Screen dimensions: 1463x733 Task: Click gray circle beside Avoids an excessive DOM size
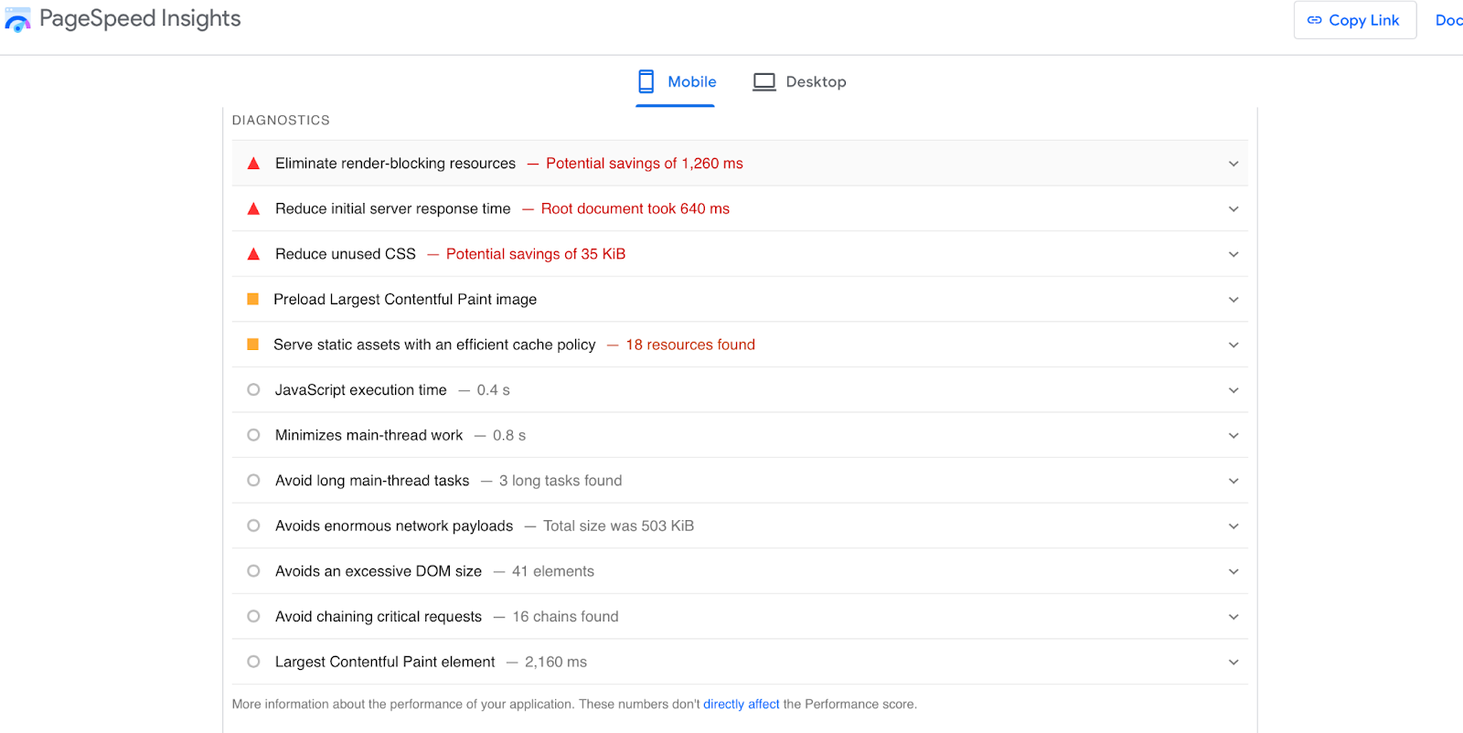click(253, 571)
